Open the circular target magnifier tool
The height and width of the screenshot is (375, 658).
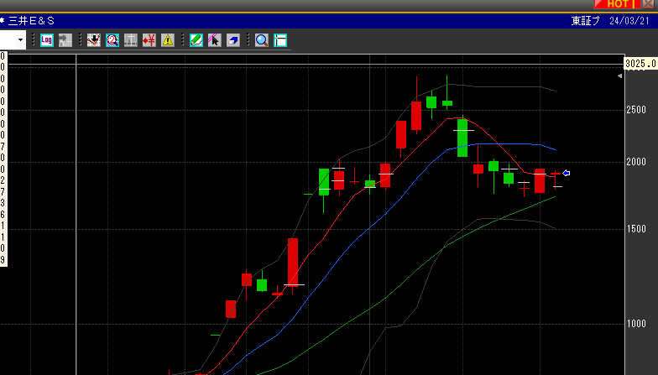click(x=112, y=39)
